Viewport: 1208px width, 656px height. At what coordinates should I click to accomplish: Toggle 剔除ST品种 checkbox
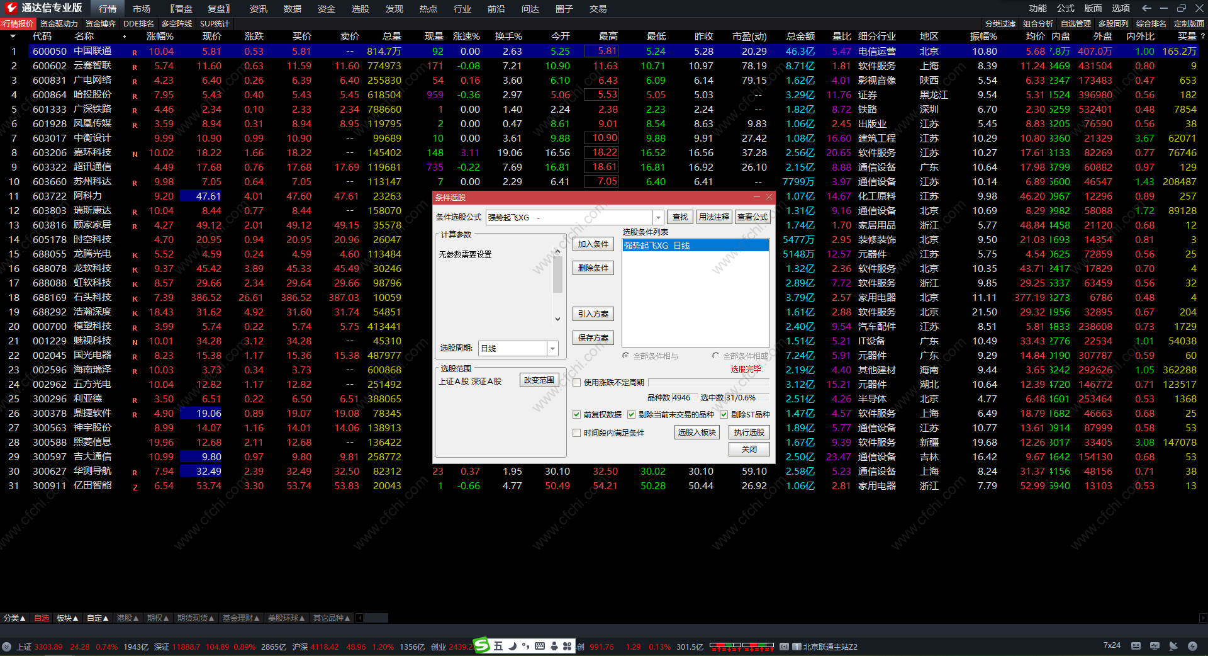pyautogui.click(x=724, y=414)
